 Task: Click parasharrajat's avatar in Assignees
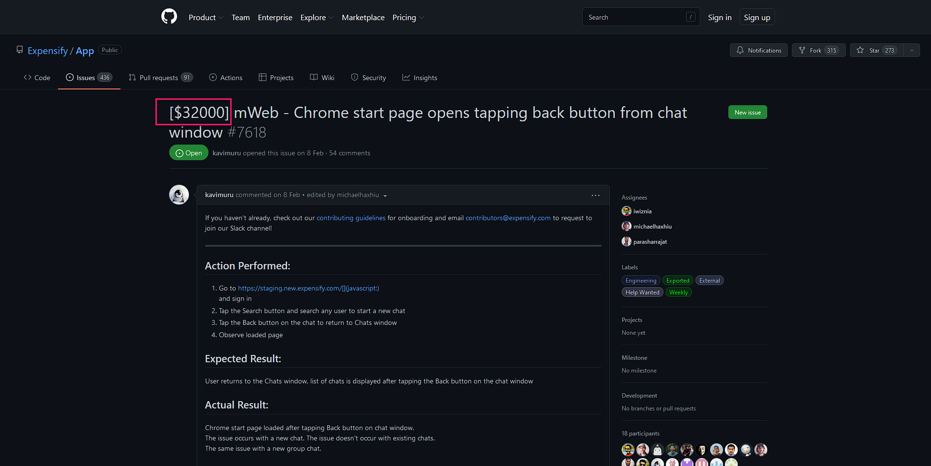[x=627, y=241]
